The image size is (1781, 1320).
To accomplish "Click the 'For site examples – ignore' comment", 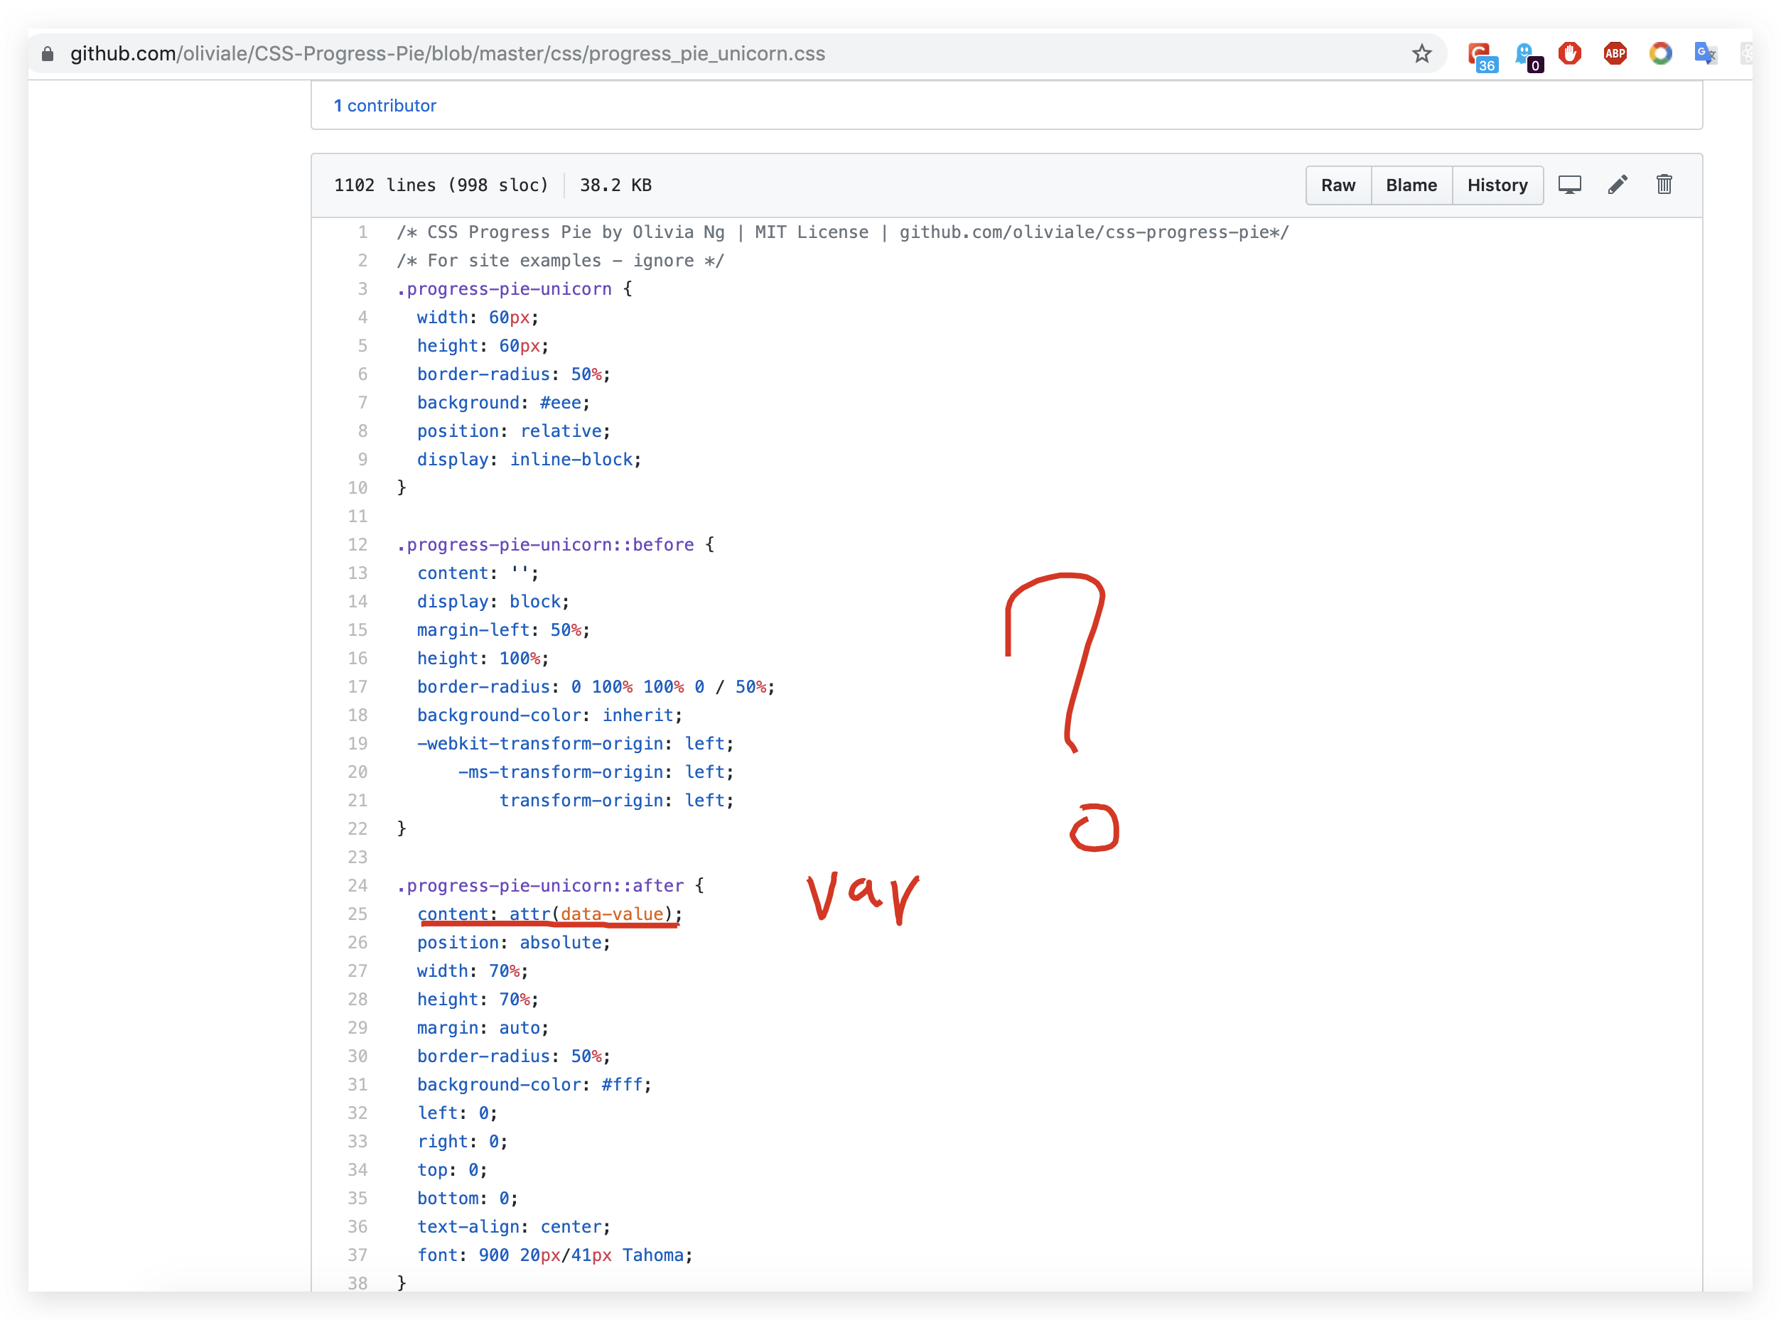I will pyautogui.click(x=560, y=261).
